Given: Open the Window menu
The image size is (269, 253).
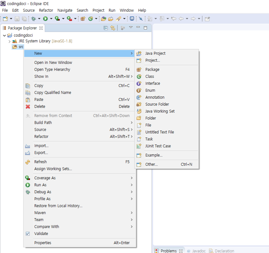Looking at the screenshot, I should pyautogui.click(x=127, y=10).
